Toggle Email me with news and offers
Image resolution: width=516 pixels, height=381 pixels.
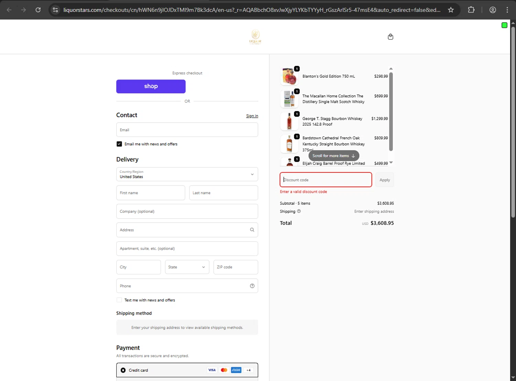(119, 144)
